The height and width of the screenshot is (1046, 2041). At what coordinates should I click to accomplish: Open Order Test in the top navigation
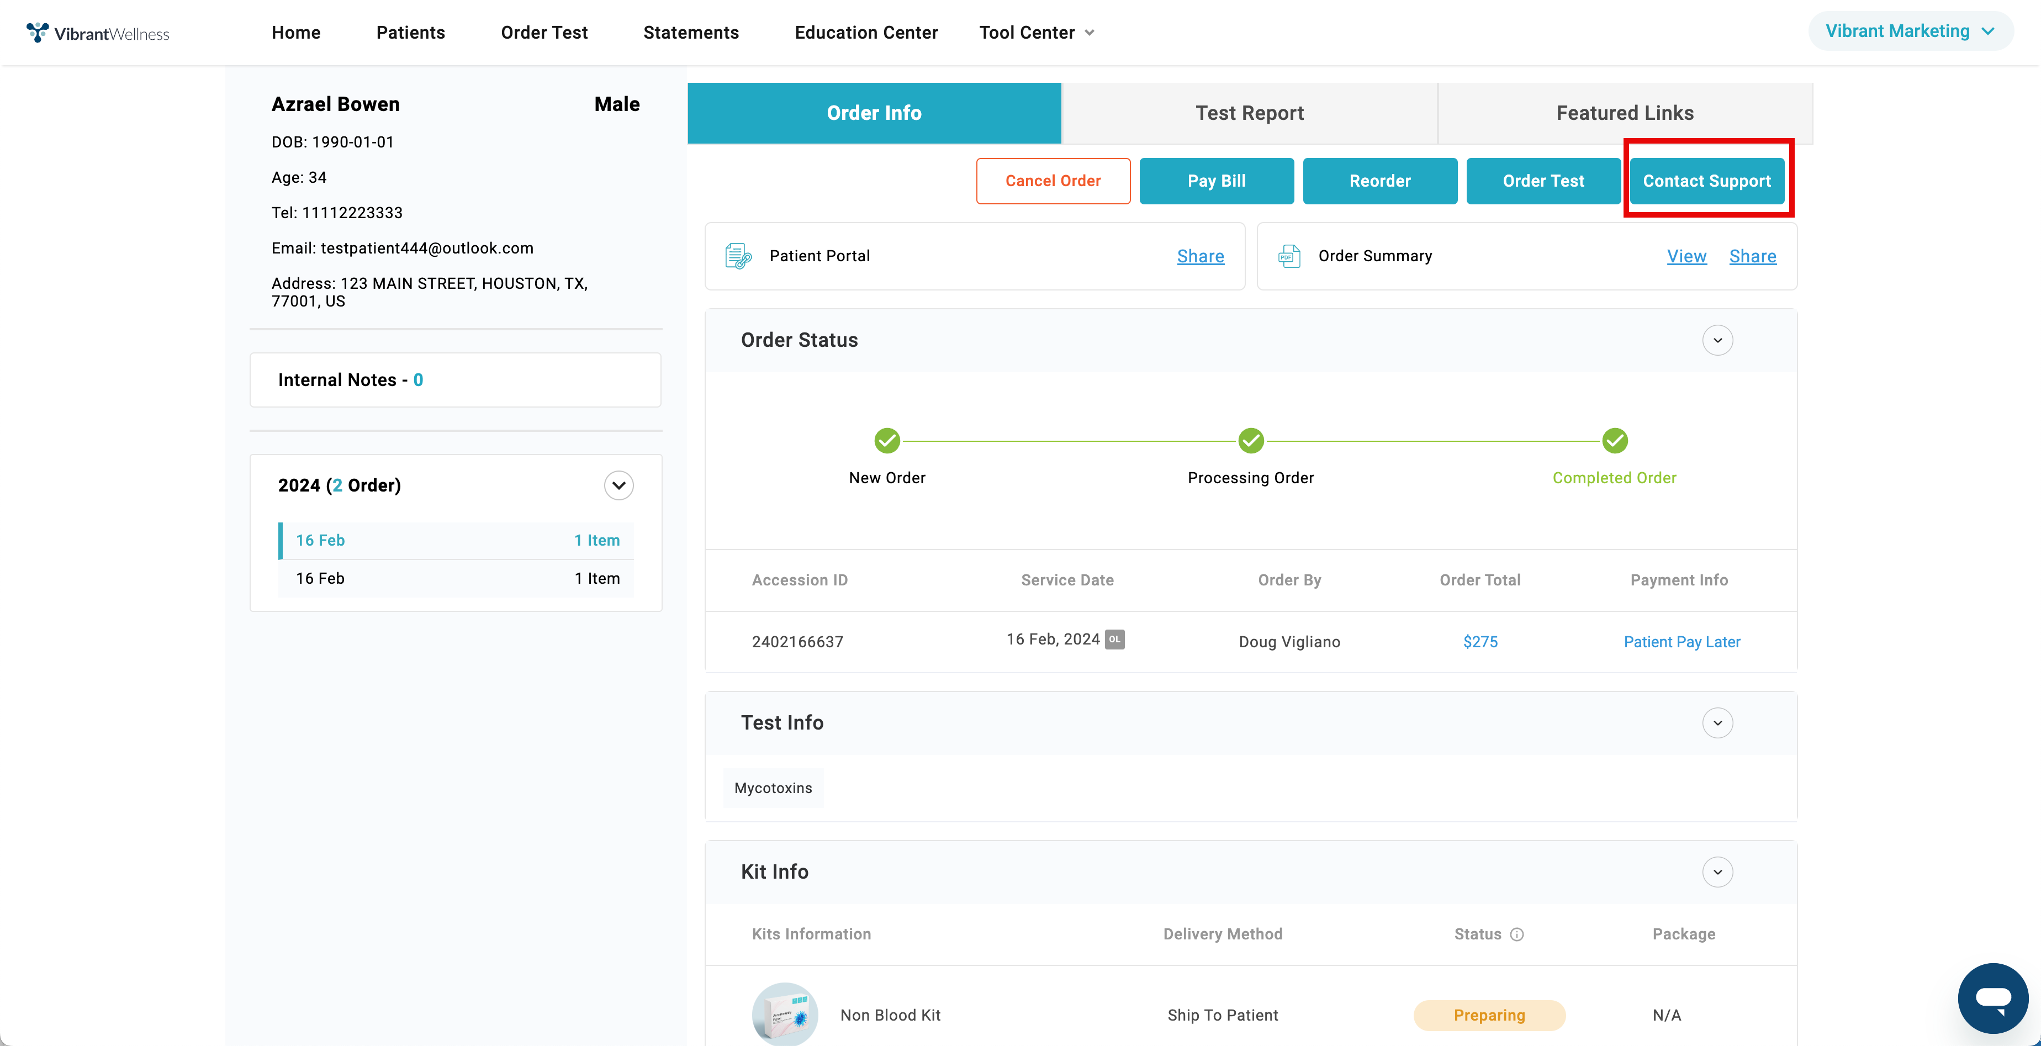pos(543,33)
